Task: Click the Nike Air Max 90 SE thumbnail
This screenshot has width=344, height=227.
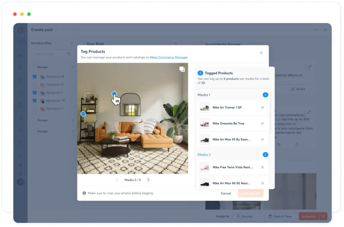Action: (x=205, y=183)
